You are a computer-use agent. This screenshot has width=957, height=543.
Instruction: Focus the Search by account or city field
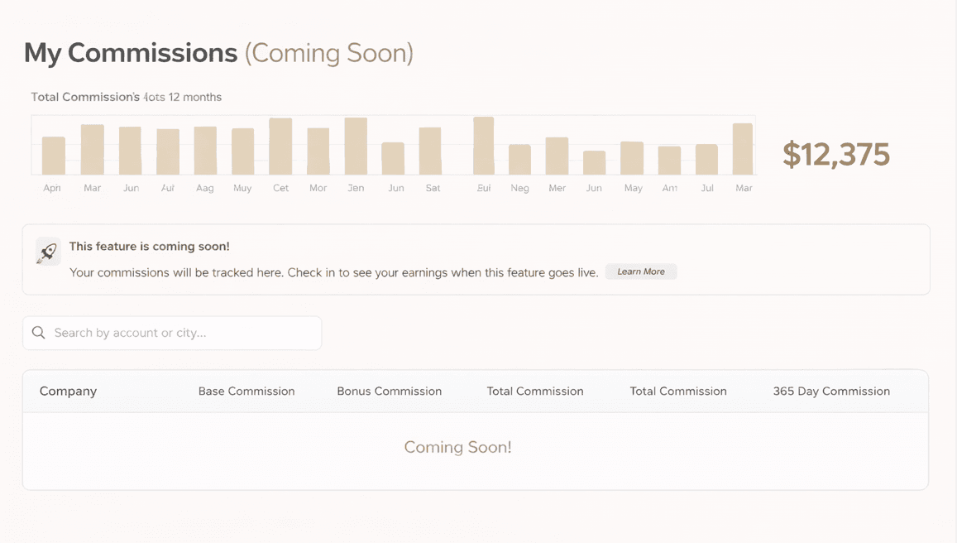[182, 333]
